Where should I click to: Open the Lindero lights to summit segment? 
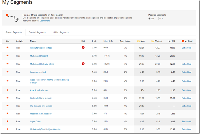point(41,98)
